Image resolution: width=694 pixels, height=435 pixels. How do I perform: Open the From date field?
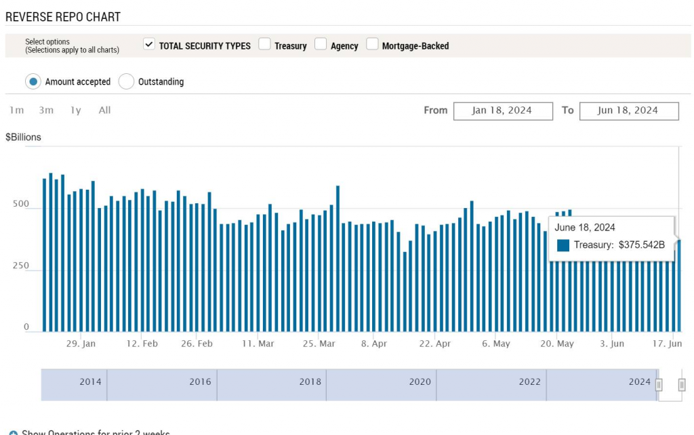(502, 110)
